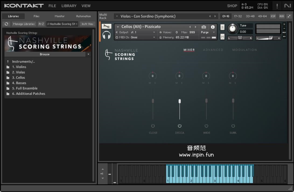Open the instrument info icon

(213, 27)
